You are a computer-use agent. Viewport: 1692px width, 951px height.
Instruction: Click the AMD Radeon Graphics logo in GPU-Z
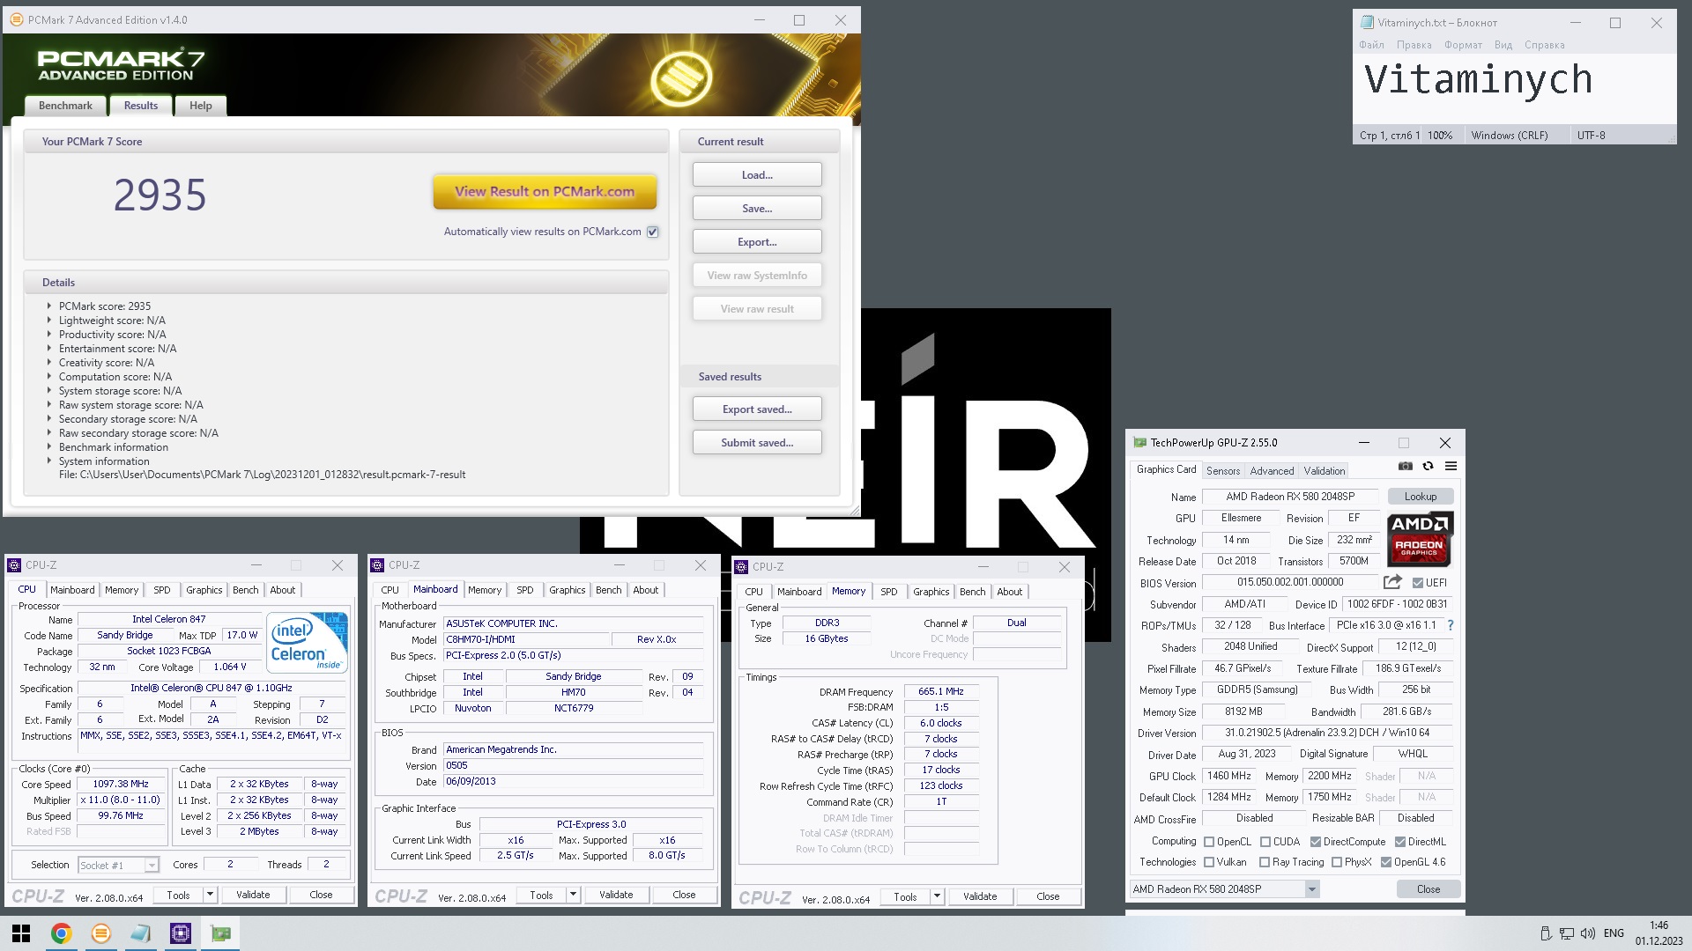tap(1420, 539)
